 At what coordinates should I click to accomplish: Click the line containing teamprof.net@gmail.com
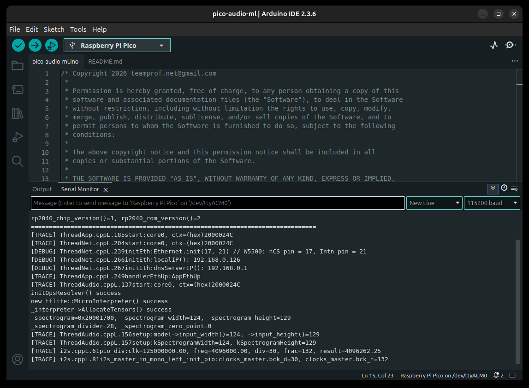coord(139,73)
